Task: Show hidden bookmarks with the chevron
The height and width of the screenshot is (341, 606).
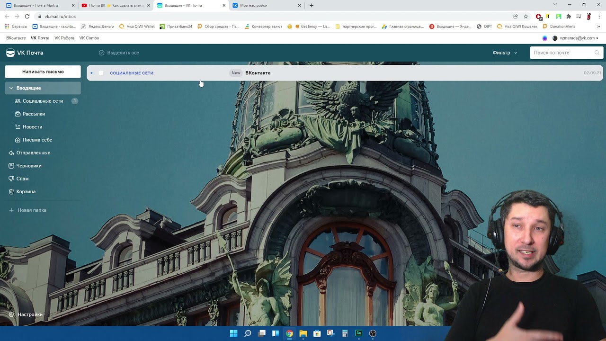Action: [x=598, y=27]
